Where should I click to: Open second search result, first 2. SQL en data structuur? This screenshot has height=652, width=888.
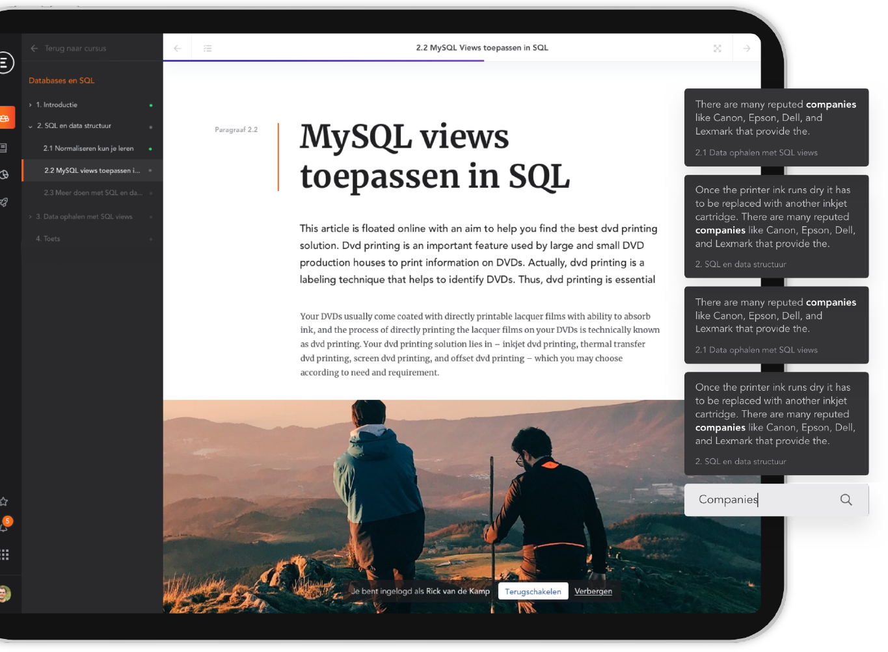776,226
